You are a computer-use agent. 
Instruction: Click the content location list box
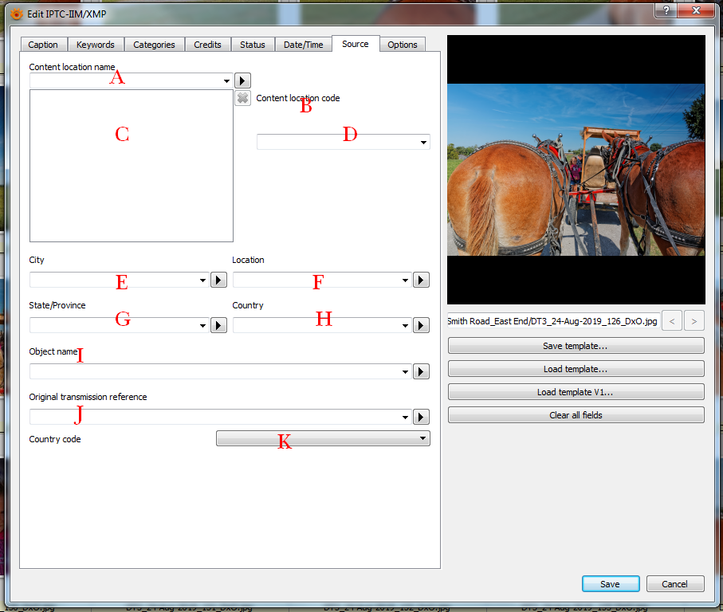point(132,166)
